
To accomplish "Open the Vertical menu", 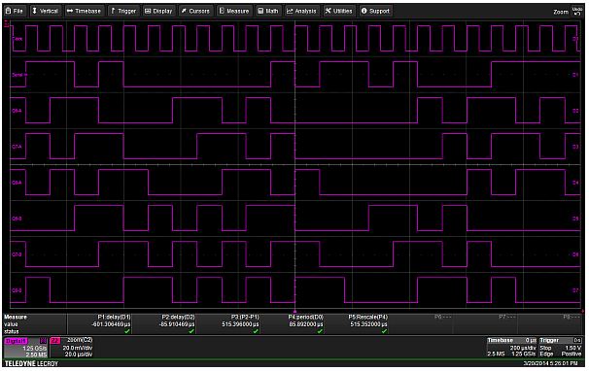I will (x=45, y=11).
